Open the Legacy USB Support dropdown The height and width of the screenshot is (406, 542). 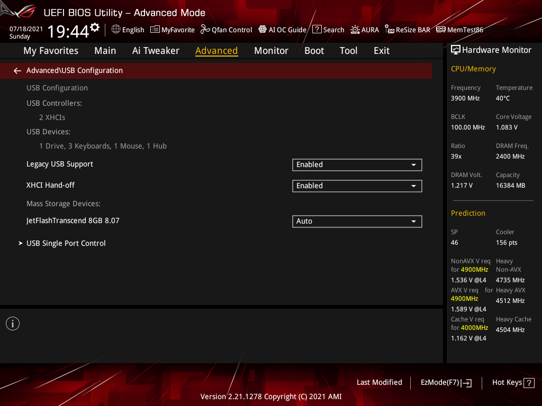[357, 164]
